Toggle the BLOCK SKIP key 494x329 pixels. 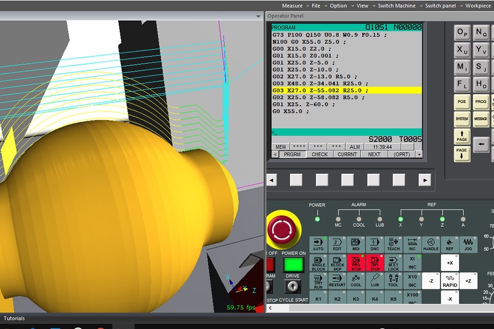[337, 263]
